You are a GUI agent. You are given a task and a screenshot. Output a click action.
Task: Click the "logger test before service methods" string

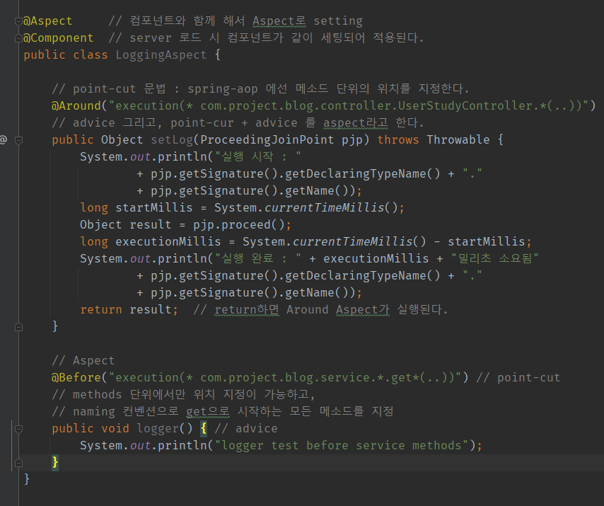(342, 445)
